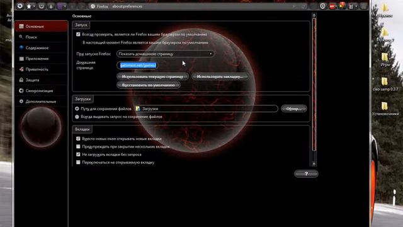Open the Pocket icon in toolbar
This screenshot has height=227, width=403.
[x=41, y=6]
